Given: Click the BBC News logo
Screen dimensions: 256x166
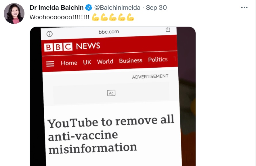Looking at the screenshot, I should coord(72,47).
